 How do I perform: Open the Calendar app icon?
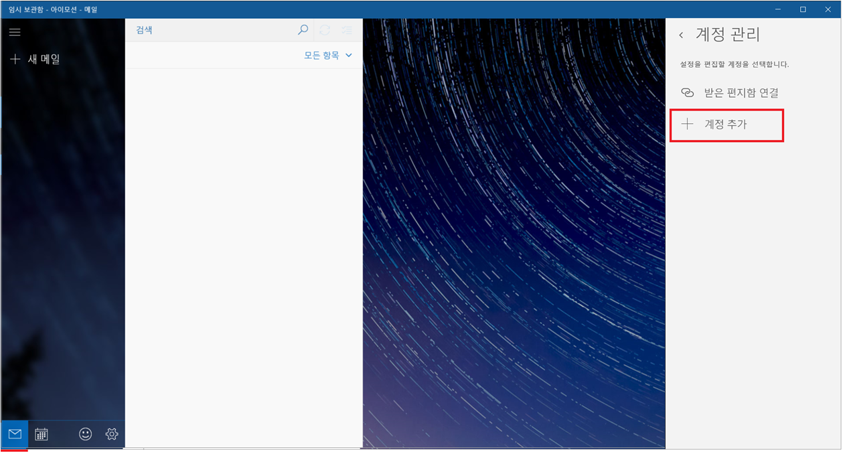(x=42, y=434)
